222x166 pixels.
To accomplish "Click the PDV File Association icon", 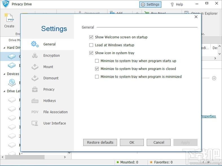I will (35, 112).
